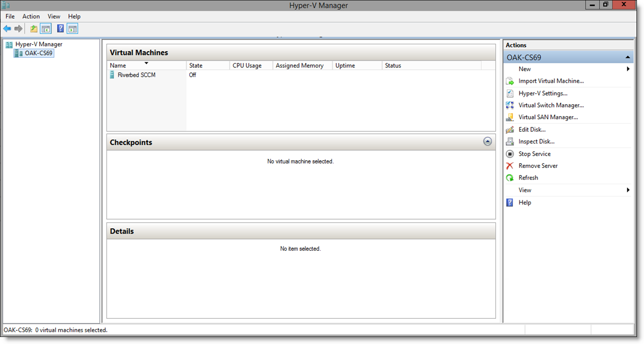Click the Edit Disk pencil icon
The height and width of the screenshot is (344, 644).
[510, 129]
